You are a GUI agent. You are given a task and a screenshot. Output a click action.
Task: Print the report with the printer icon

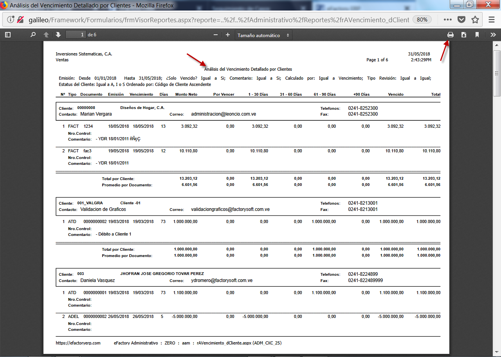coord(451,35)
